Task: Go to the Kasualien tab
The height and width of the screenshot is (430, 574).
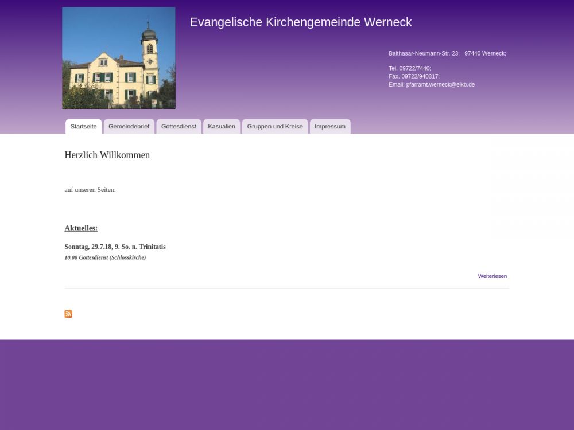Action: [x=222, y=127]
